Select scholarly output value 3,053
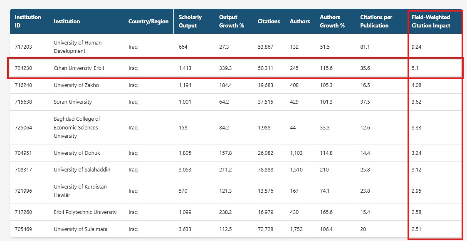Image resolution: width=467 pixels, height=241 pixels. 185,170
